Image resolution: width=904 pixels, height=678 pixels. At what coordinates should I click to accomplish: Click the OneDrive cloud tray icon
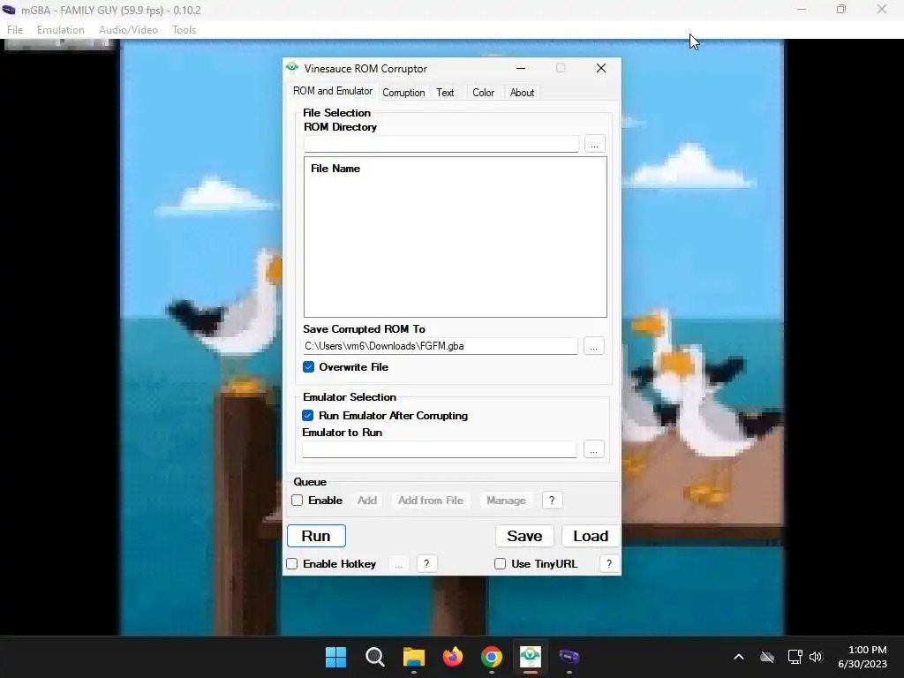[x=767, y=657]
